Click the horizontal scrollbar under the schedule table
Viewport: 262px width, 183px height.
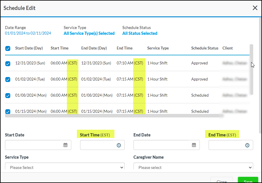tap(114, 116)
